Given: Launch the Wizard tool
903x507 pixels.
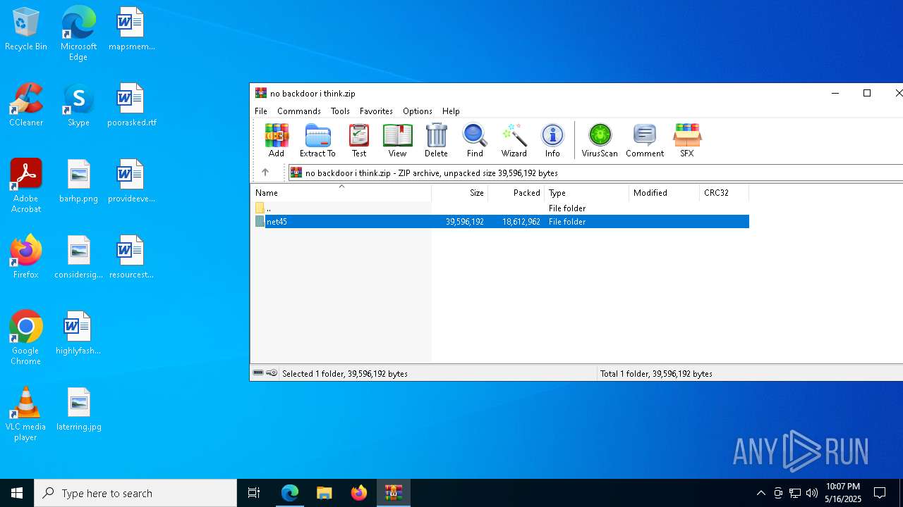Looking at the screenshot, I should [514, 140].
